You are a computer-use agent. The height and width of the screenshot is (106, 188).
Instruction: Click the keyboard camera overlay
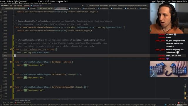click(x=169, y=69)
